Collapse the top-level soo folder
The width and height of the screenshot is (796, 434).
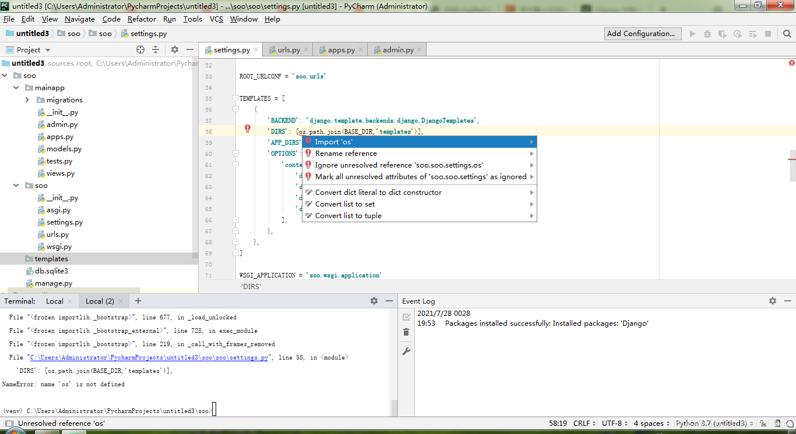[x=6, y=76]
